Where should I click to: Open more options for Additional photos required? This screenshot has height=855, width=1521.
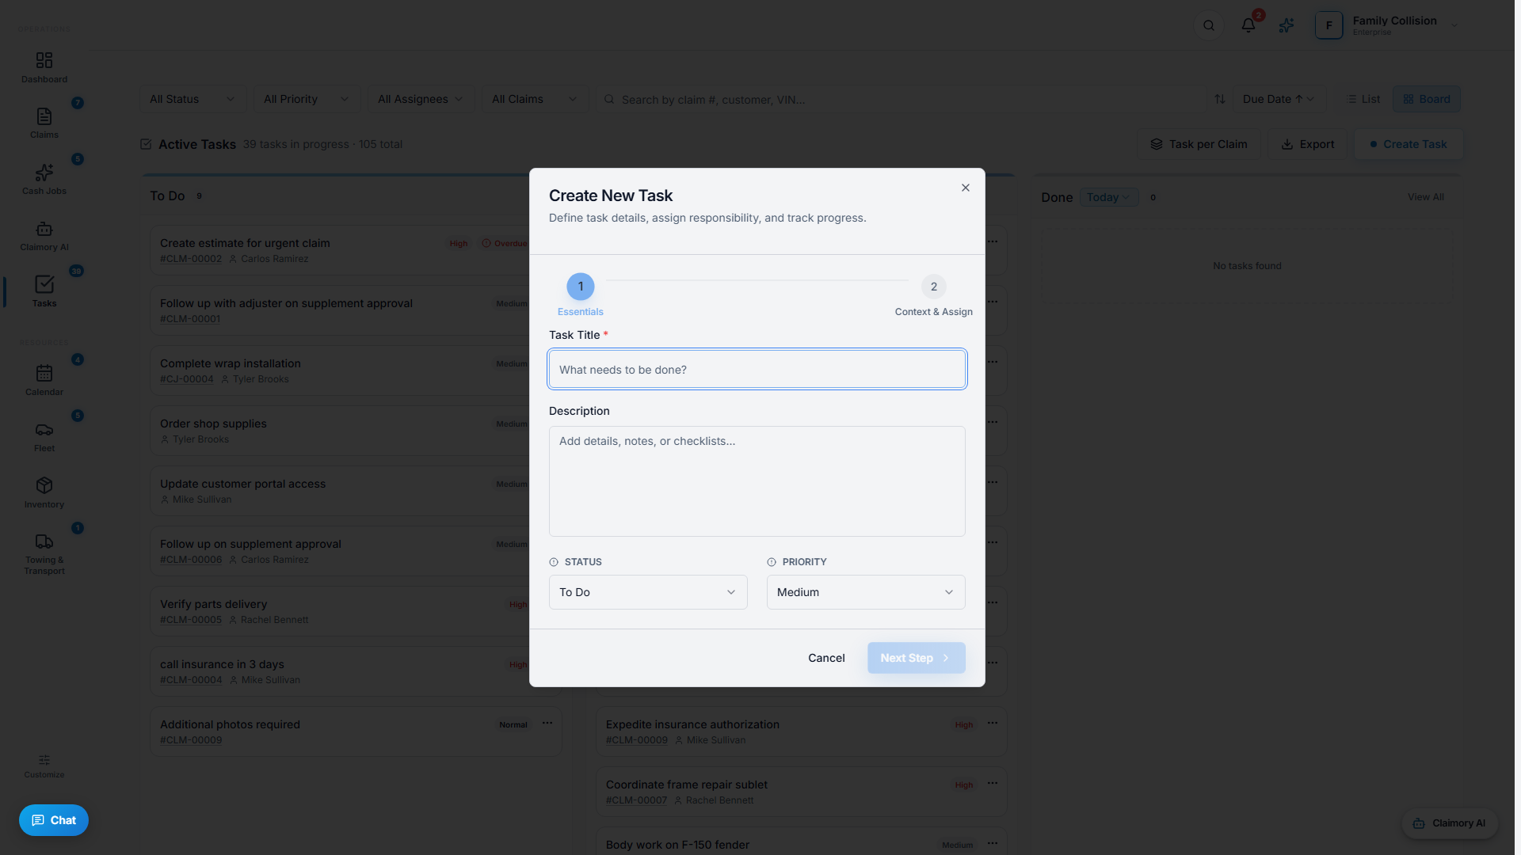[x=547, y=724]
